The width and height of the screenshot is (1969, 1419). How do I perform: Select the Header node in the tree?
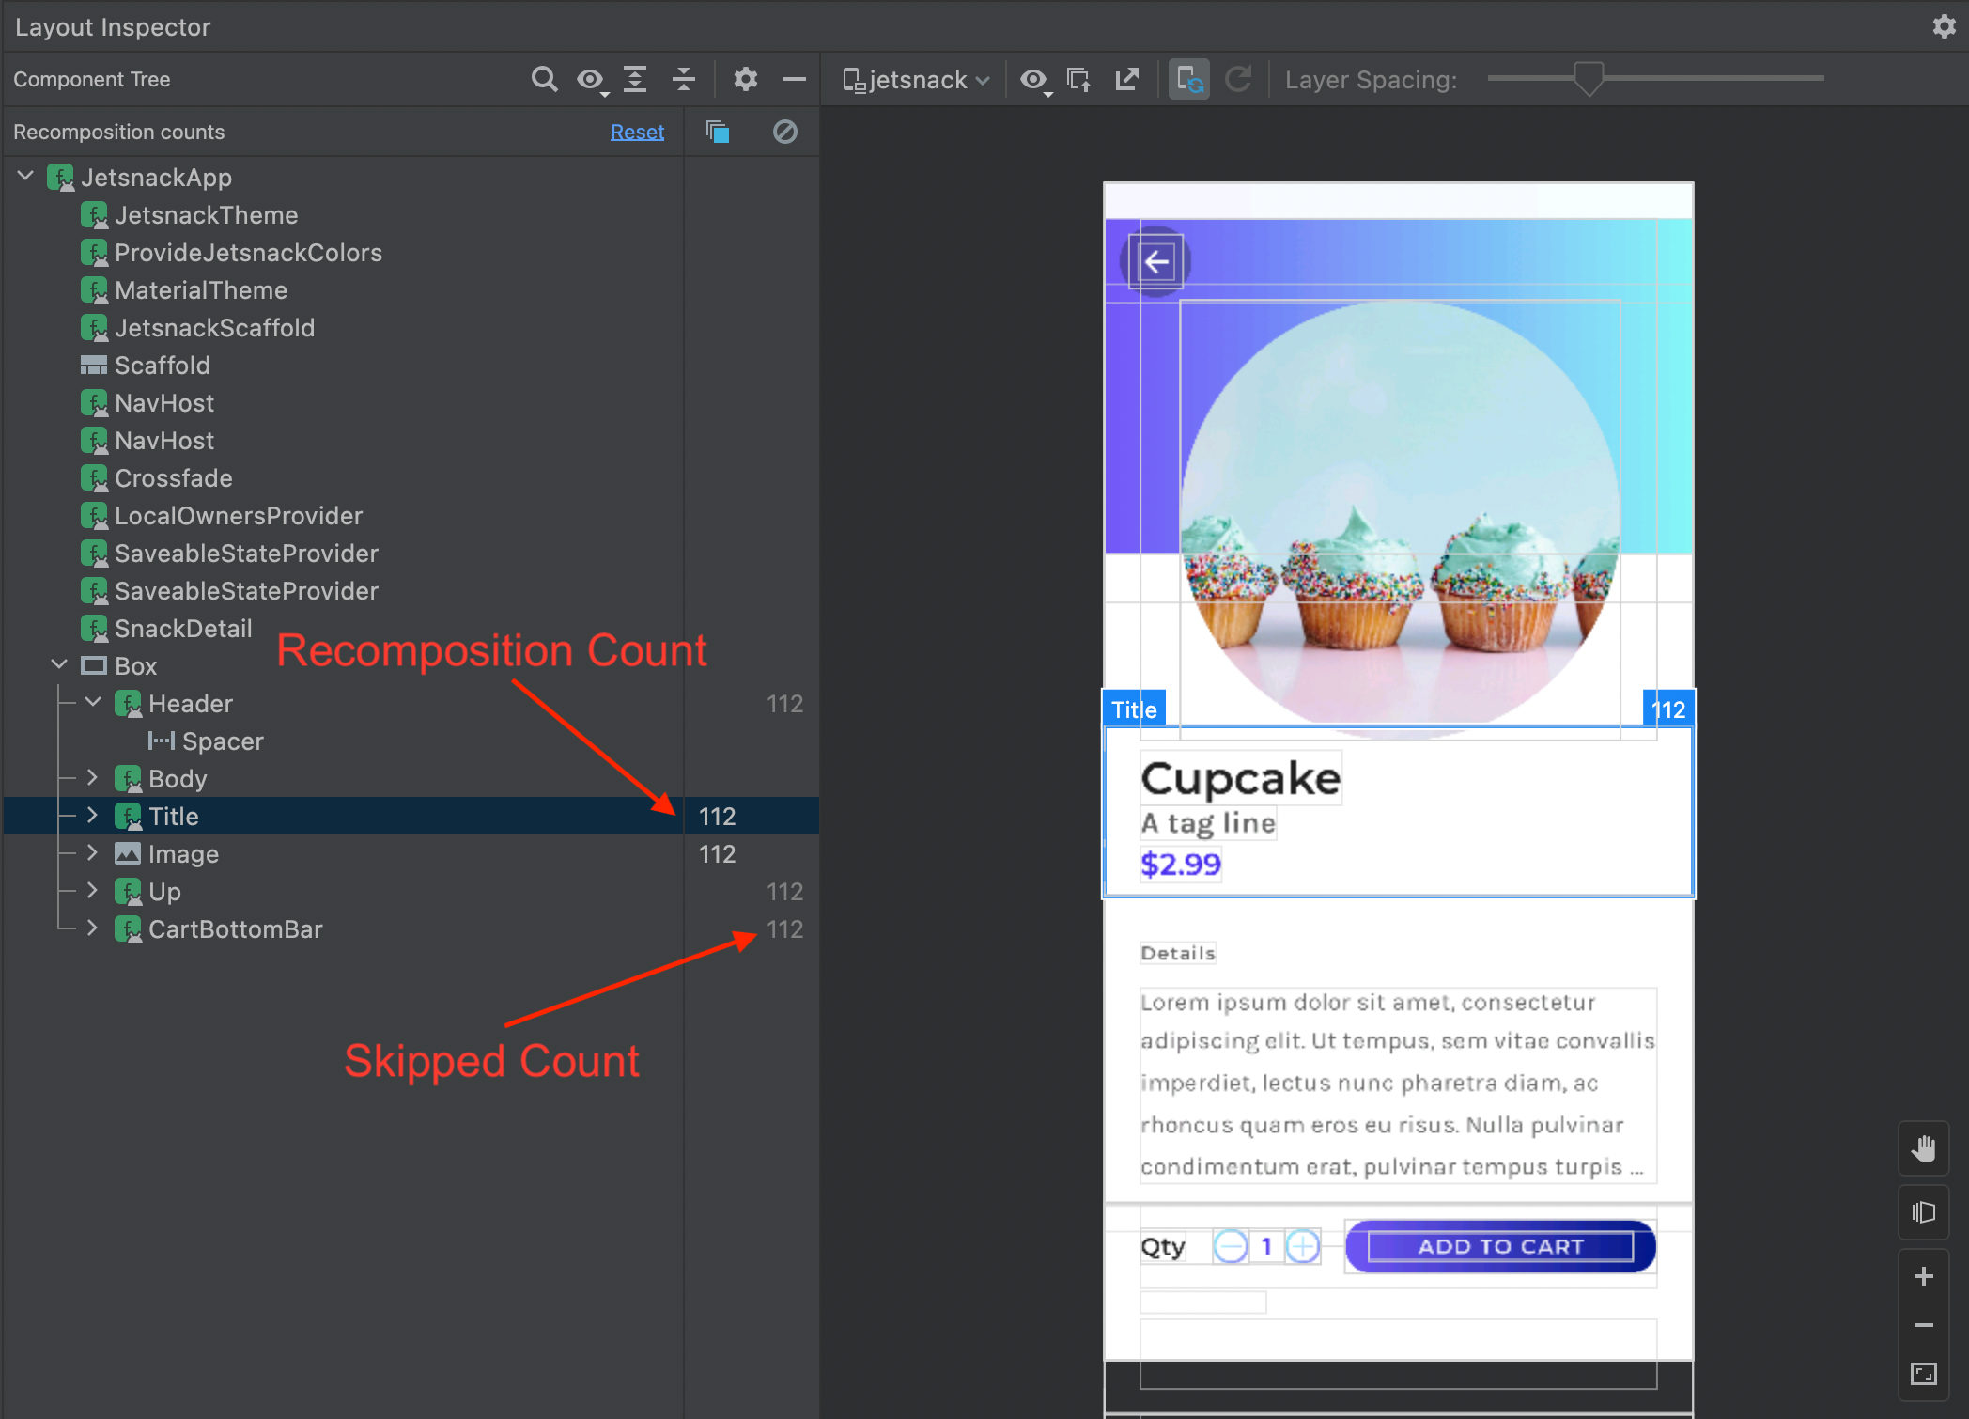click(x=191, y=703)
